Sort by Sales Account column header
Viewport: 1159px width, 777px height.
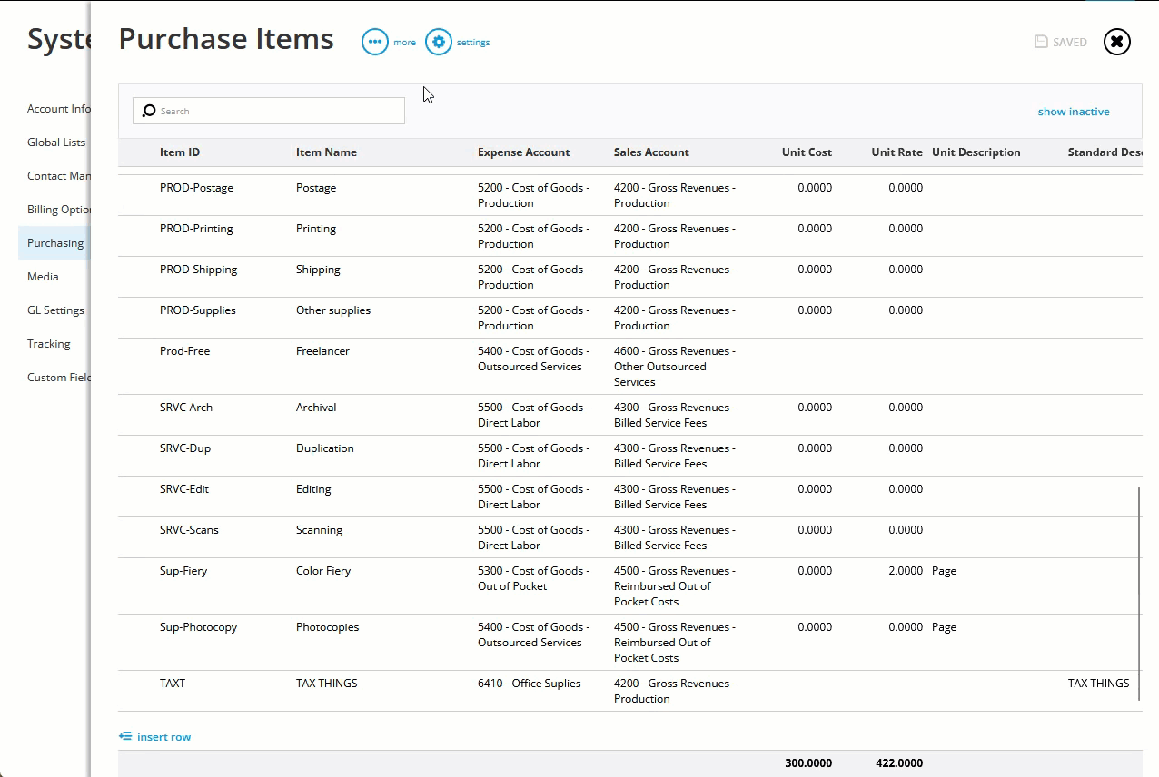(x=651, y=152)
